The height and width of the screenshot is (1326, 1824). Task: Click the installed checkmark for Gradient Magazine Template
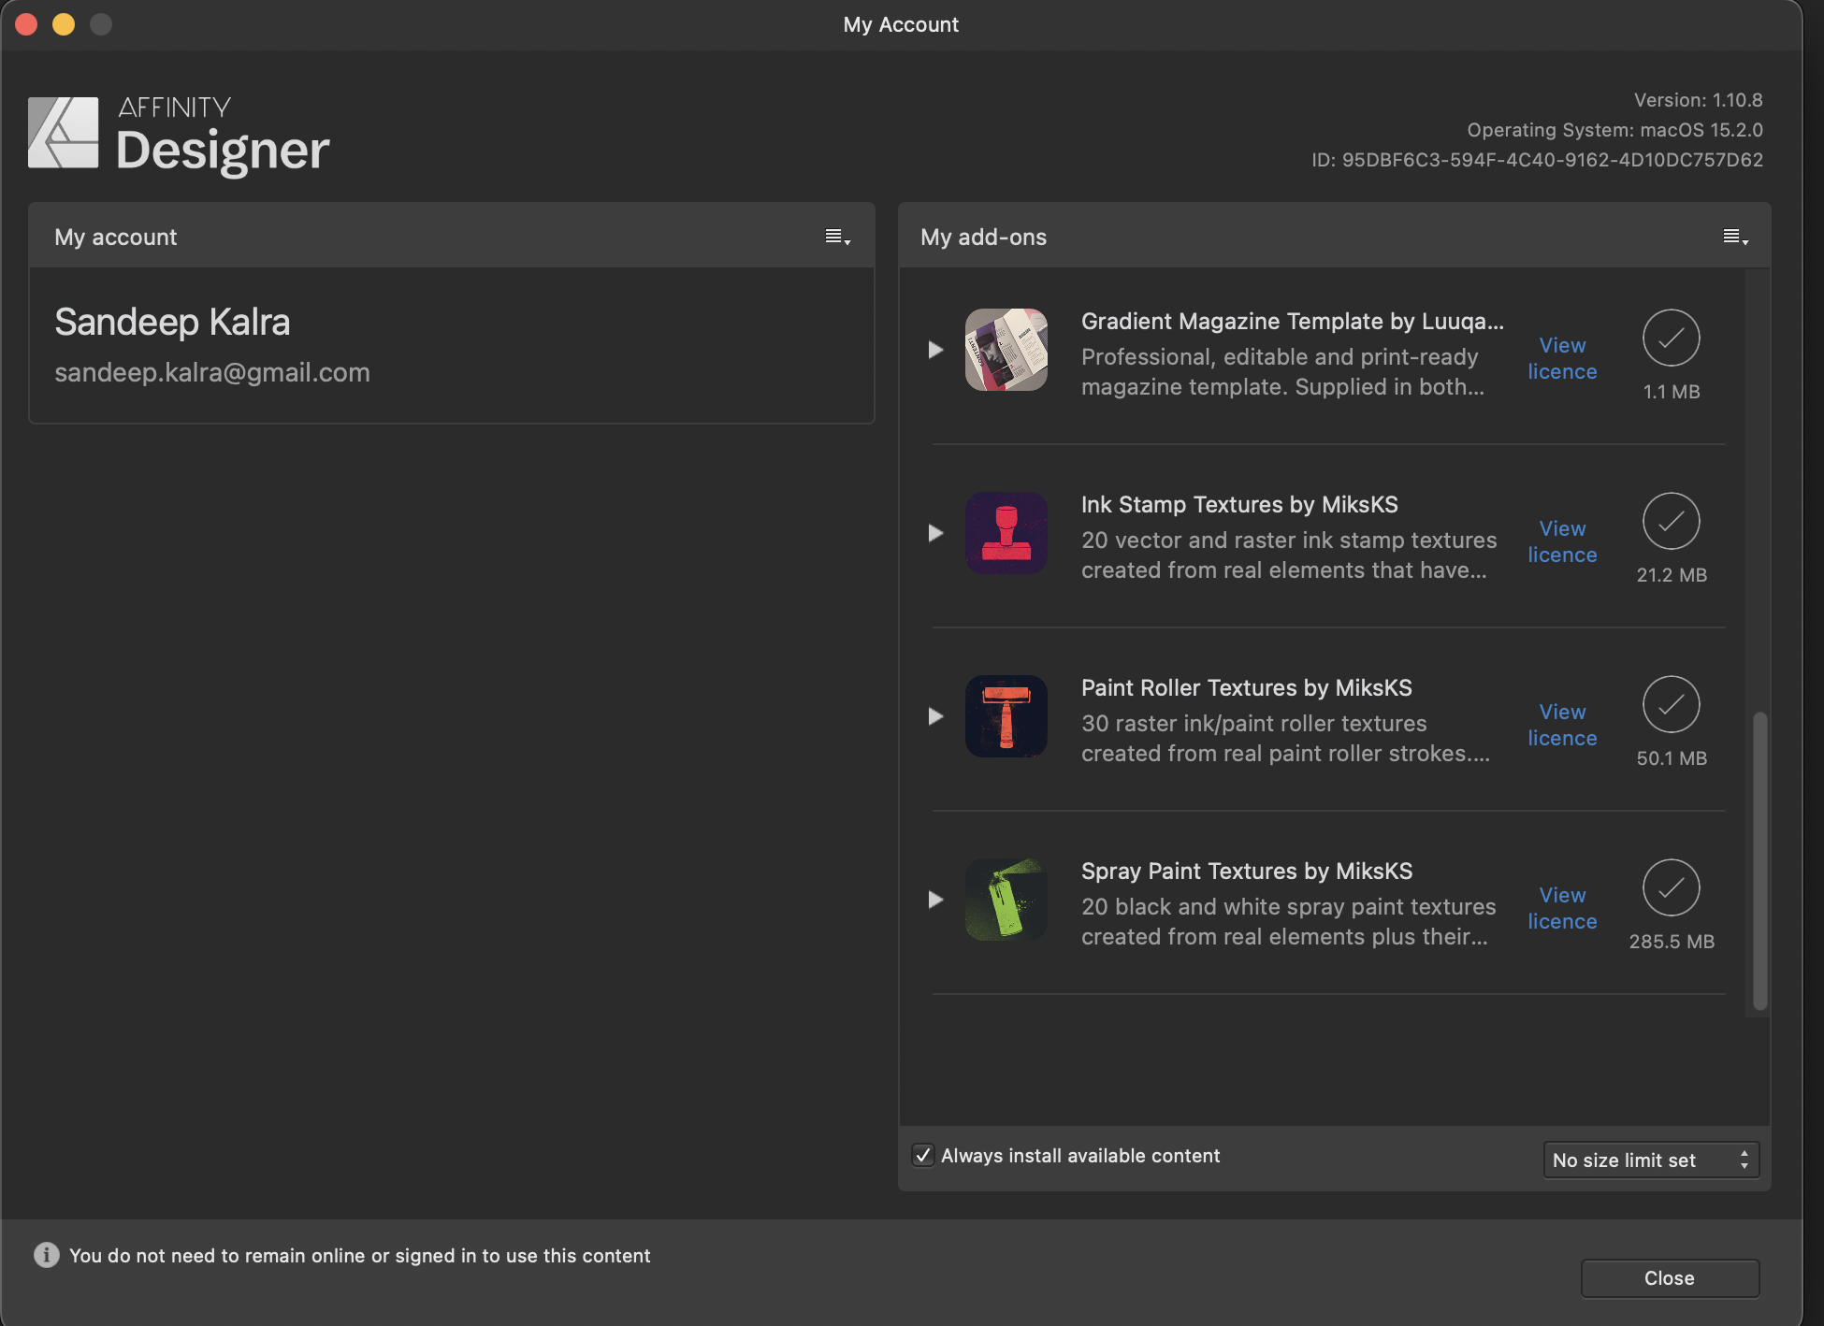coord(1671,338)
